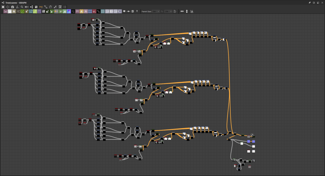This screenshot has height=176, width=325.
Task: Open graph search with the magnifier icon
Action: click(22, 7)
